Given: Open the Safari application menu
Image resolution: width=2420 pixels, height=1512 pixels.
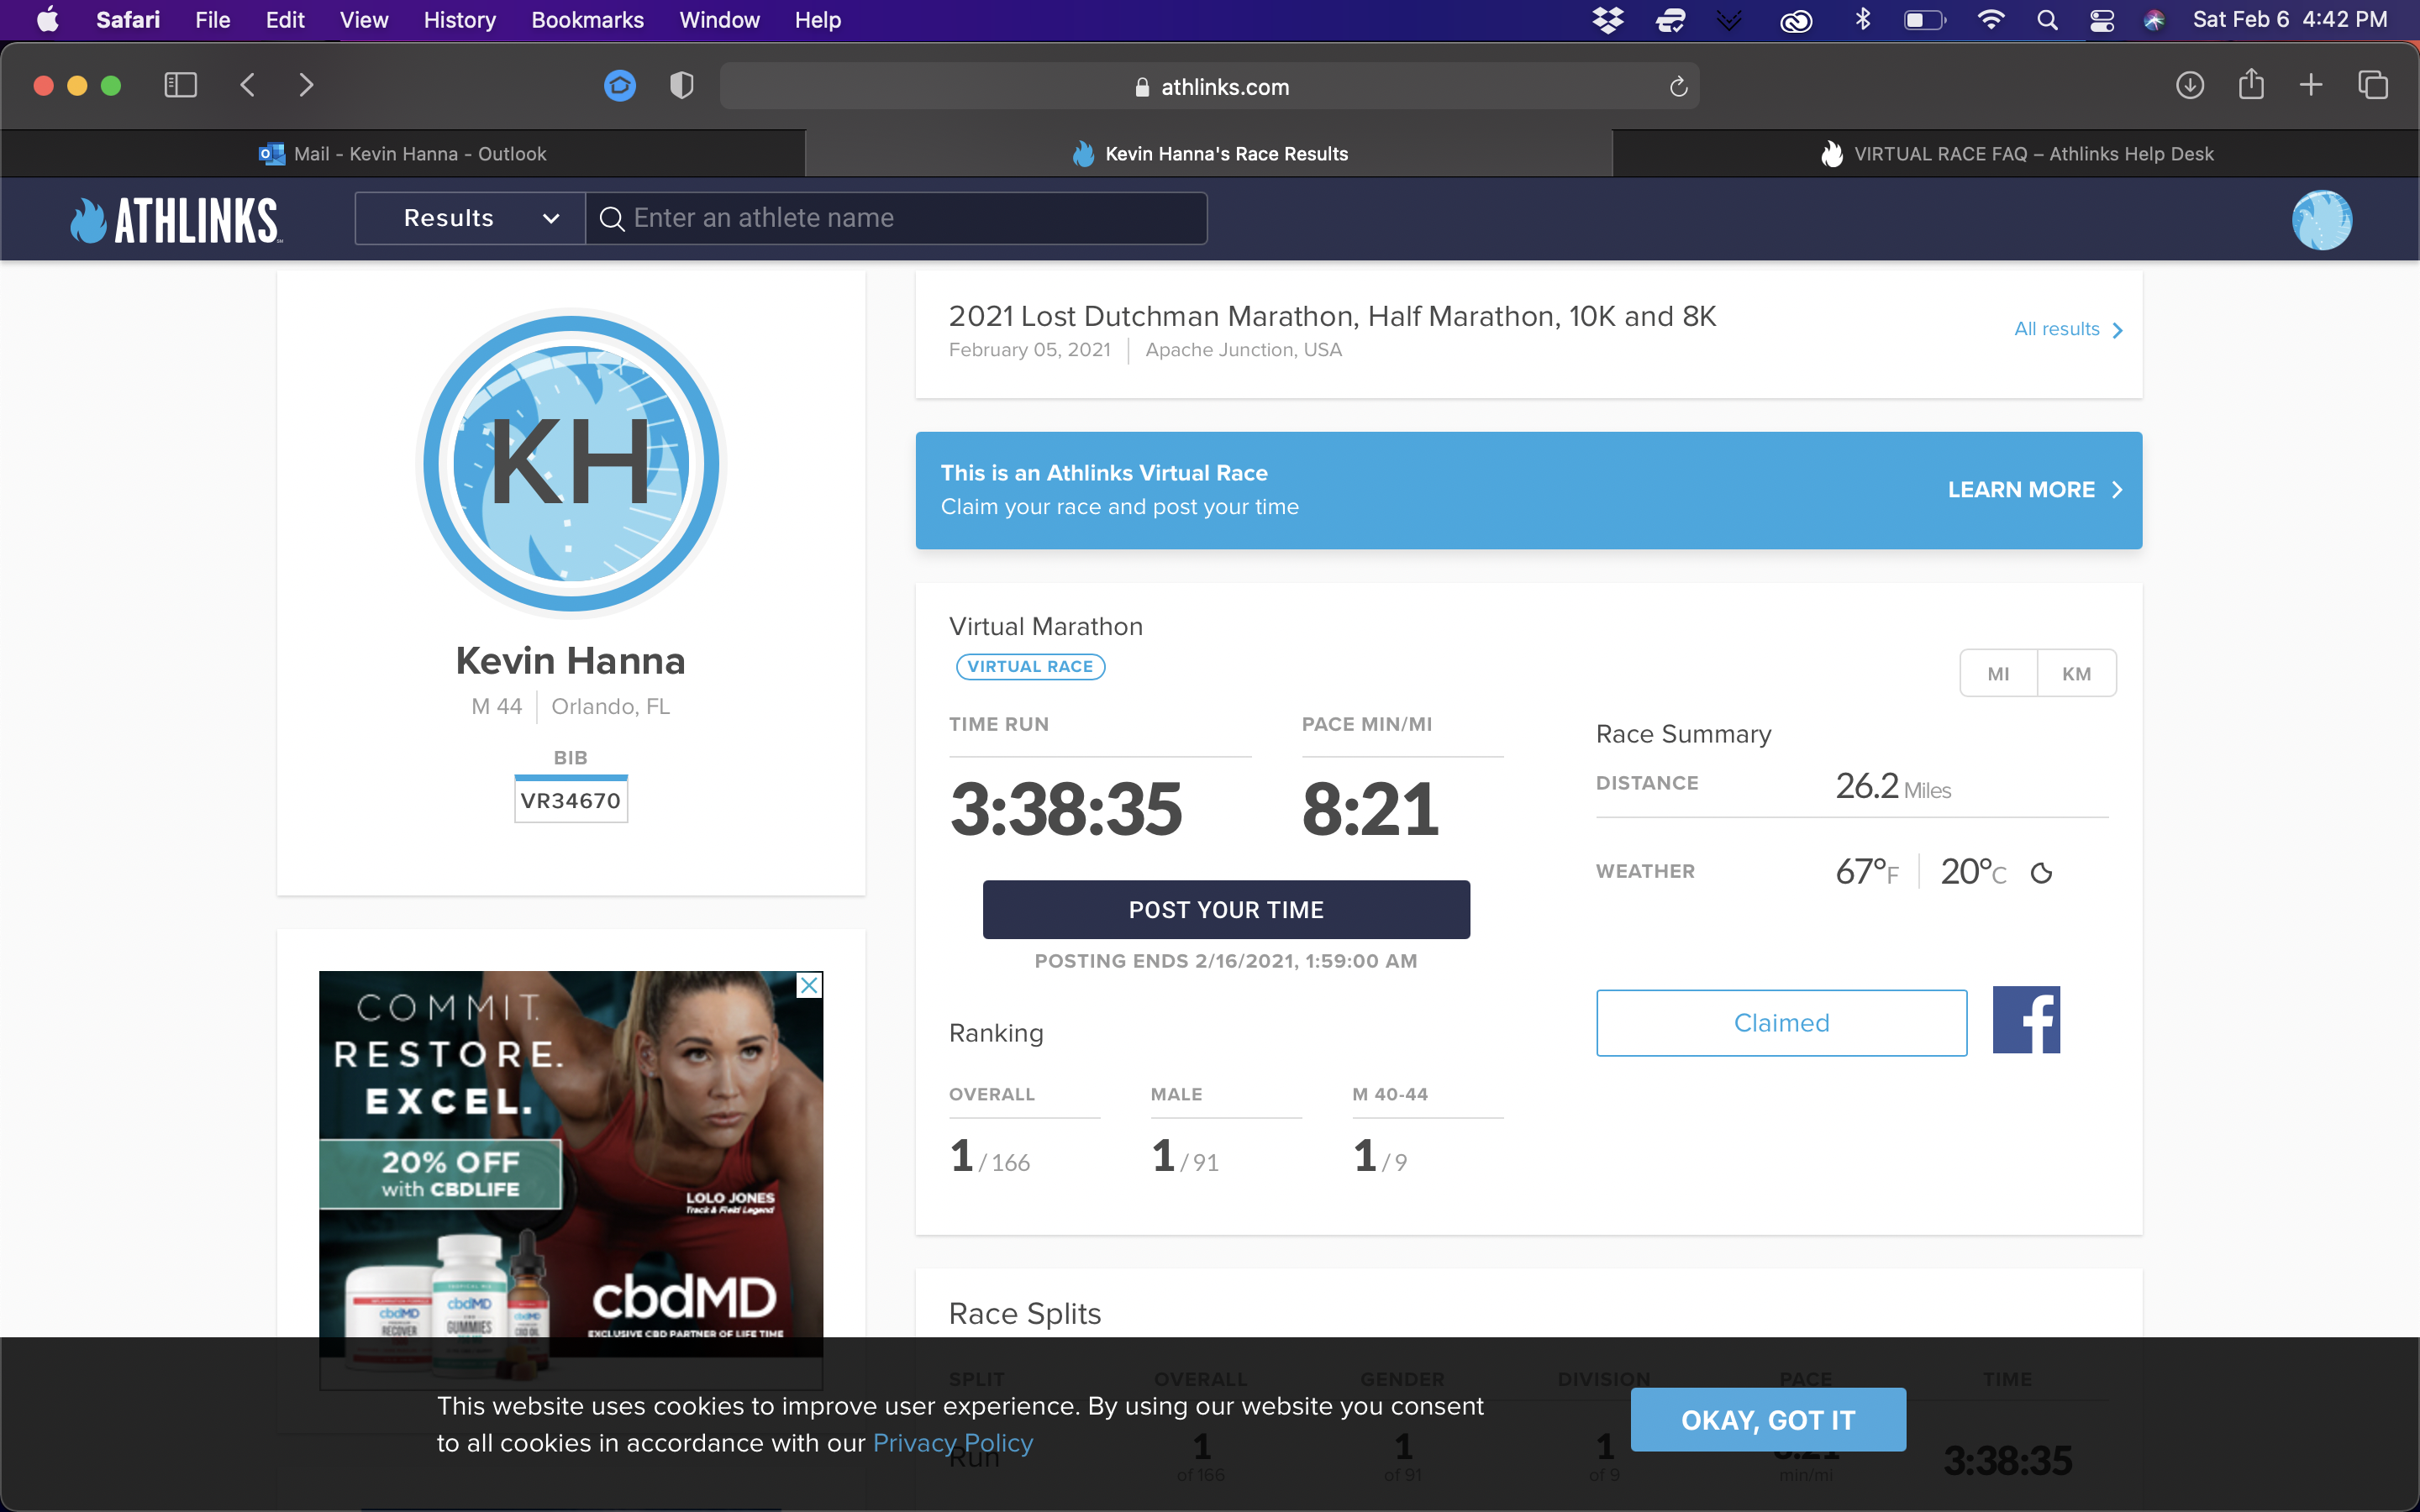Looking at the screenshot, I should pos(128,20).
